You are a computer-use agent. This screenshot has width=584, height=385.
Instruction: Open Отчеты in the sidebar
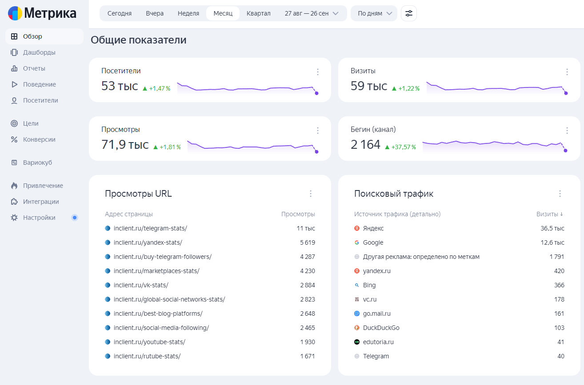(34, 68)
